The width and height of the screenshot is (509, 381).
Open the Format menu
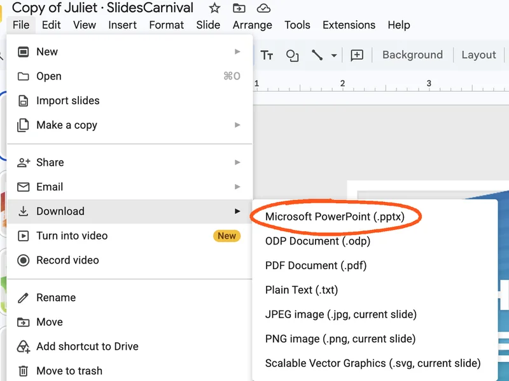click(x=167, y=25)
